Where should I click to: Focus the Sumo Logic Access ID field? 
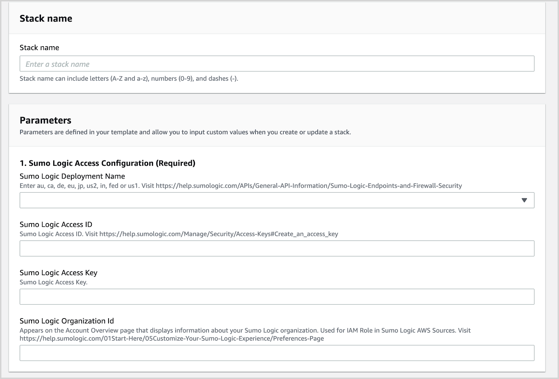coord(277,248)
